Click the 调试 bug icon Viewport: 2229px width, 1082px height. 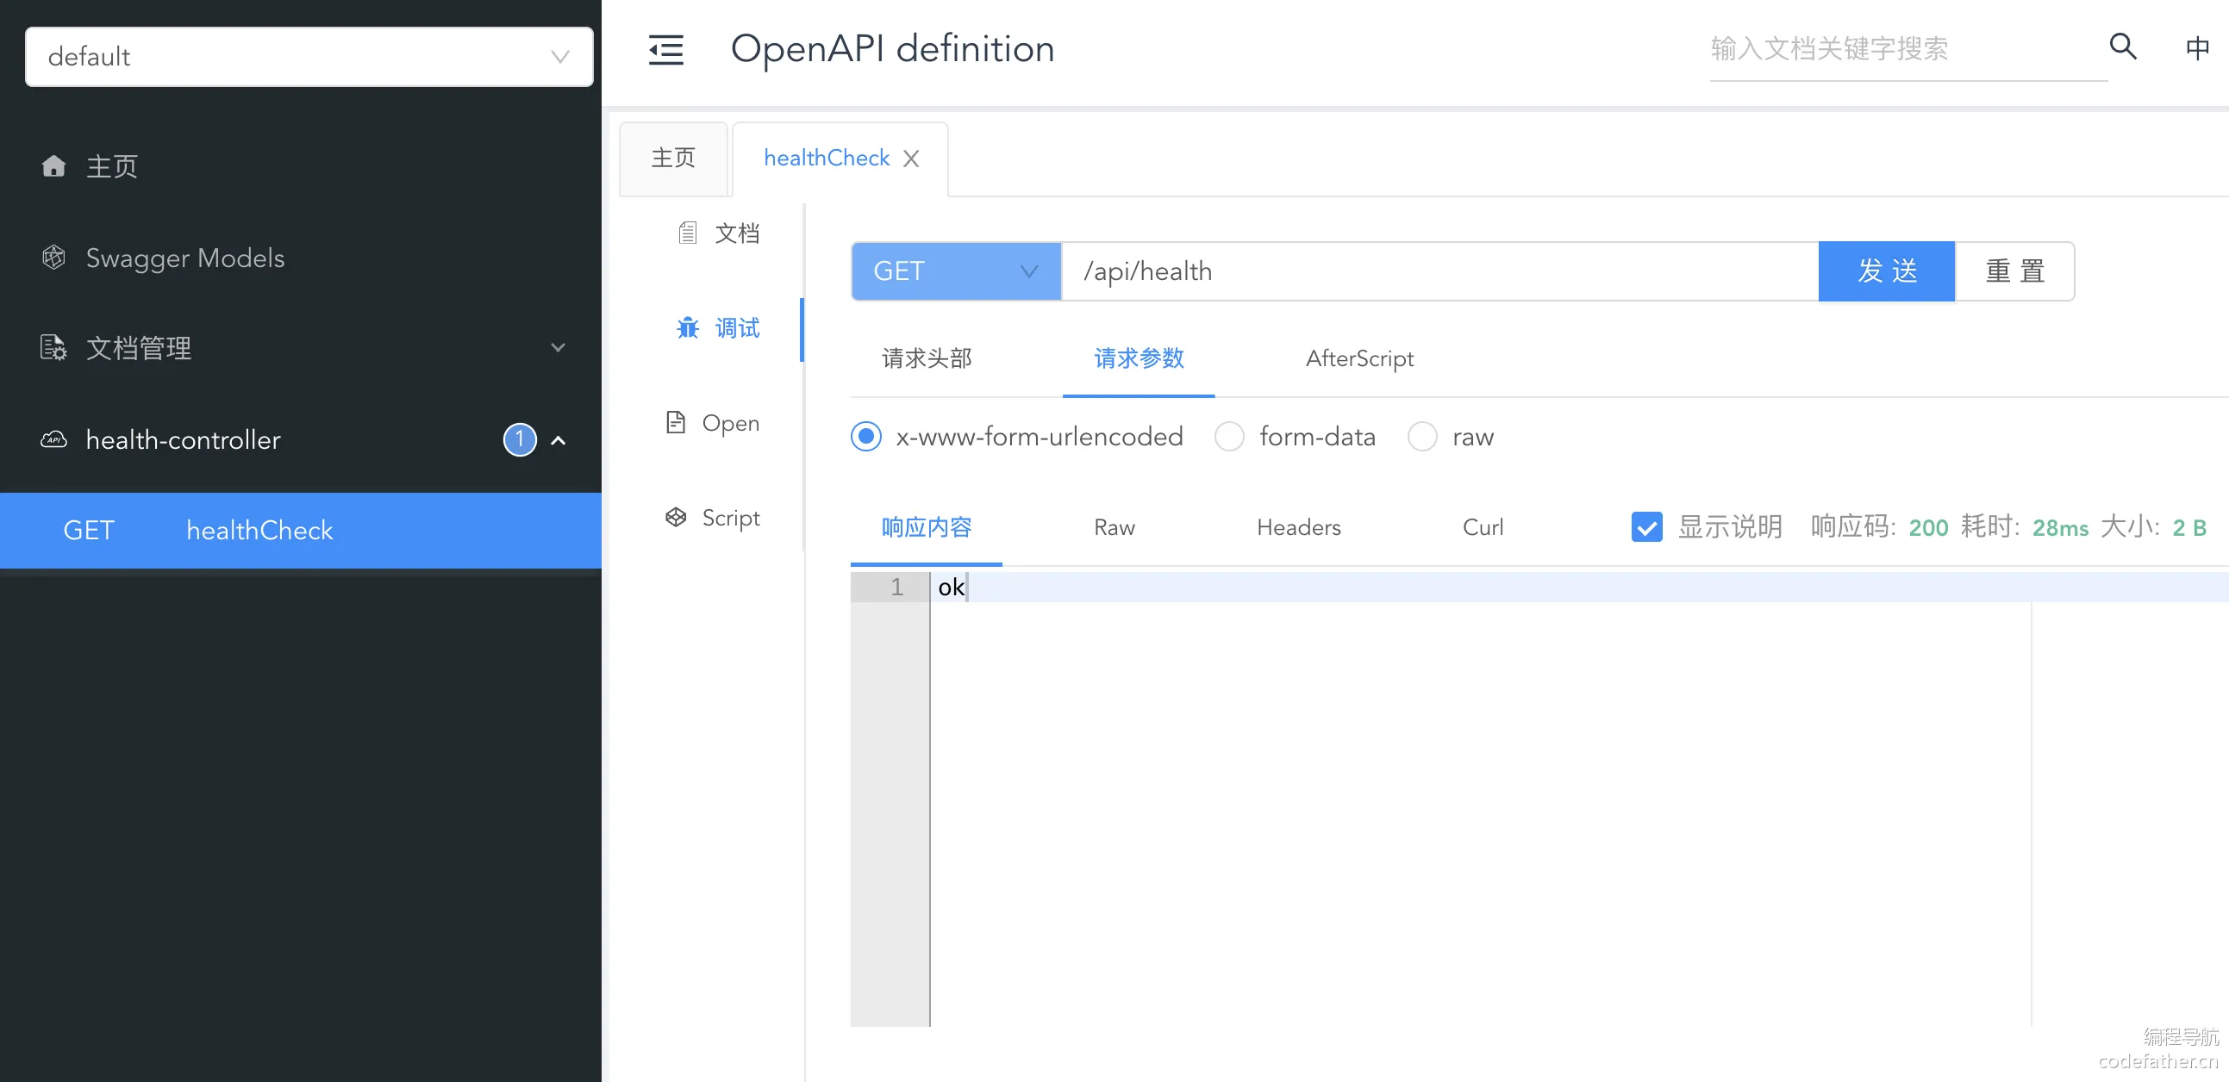tap(688, 328)
